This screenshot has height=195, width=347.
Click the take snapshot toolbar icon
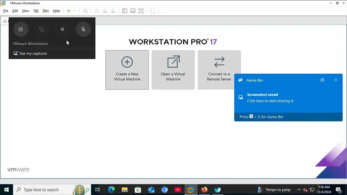[x=97, y=11]
